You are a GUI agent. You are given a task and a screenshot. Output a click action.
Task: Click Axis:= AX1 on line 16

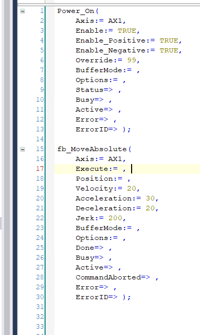point(101,159)
